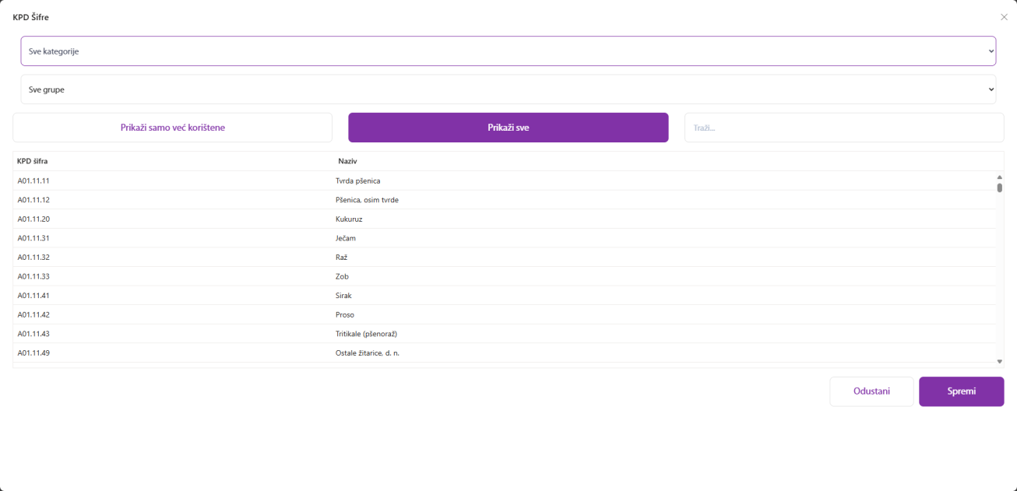1017x491 pixels.
Task: Open the Sve kategorije dropdown
Action: click(508, 51)
